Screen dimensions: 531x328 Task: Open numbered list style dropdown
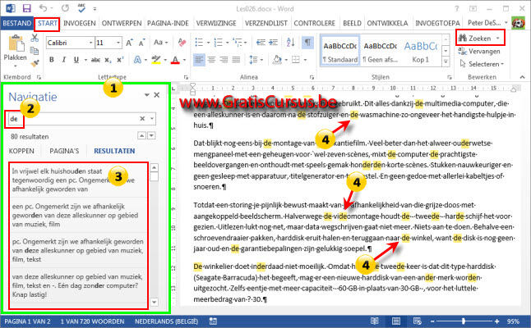coord(227,43)
